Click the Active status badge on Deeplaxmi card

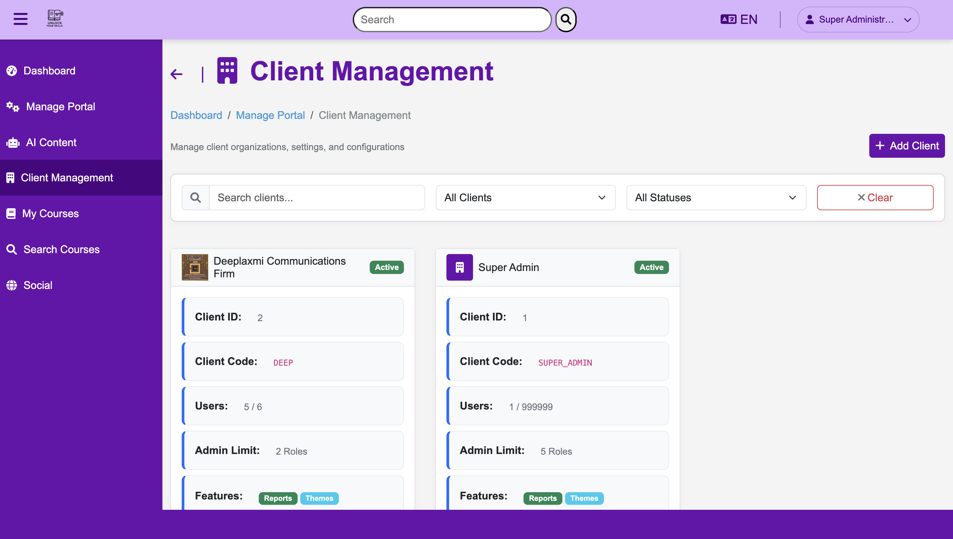[387, 267]
